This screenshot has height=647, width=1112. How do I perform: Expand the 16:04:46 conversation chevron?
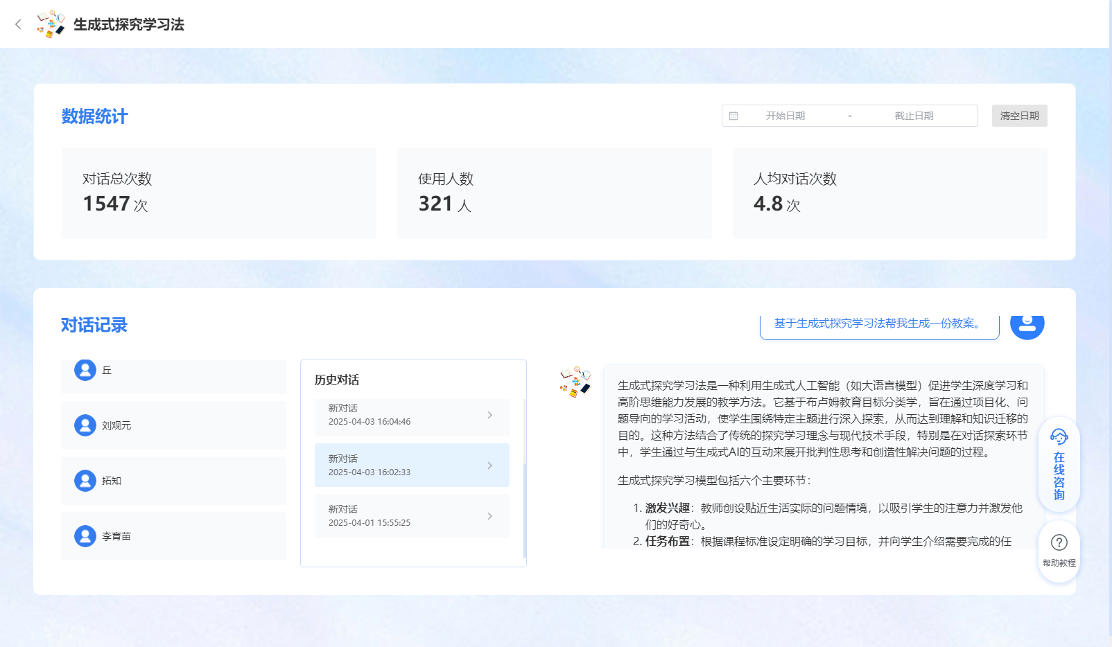click(489, 415)
